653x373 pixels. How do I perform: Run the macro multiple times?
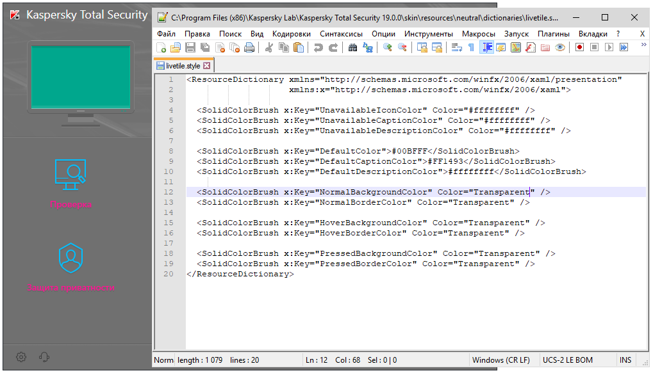click(x=624, y=47)
